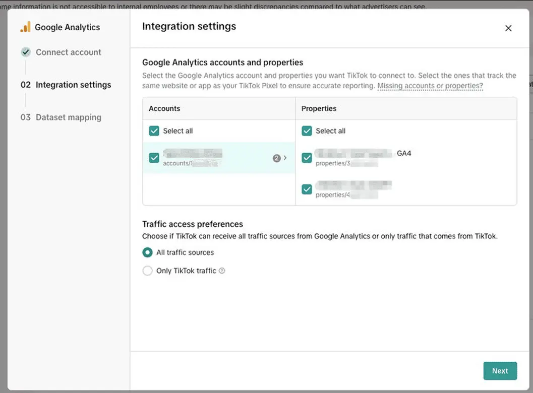
Task: Uncheck the blurred account checkbox
Action: 154,158
